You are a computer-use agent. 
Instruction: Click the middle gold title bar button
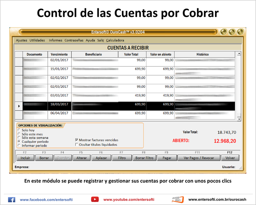tap(232, 32)
